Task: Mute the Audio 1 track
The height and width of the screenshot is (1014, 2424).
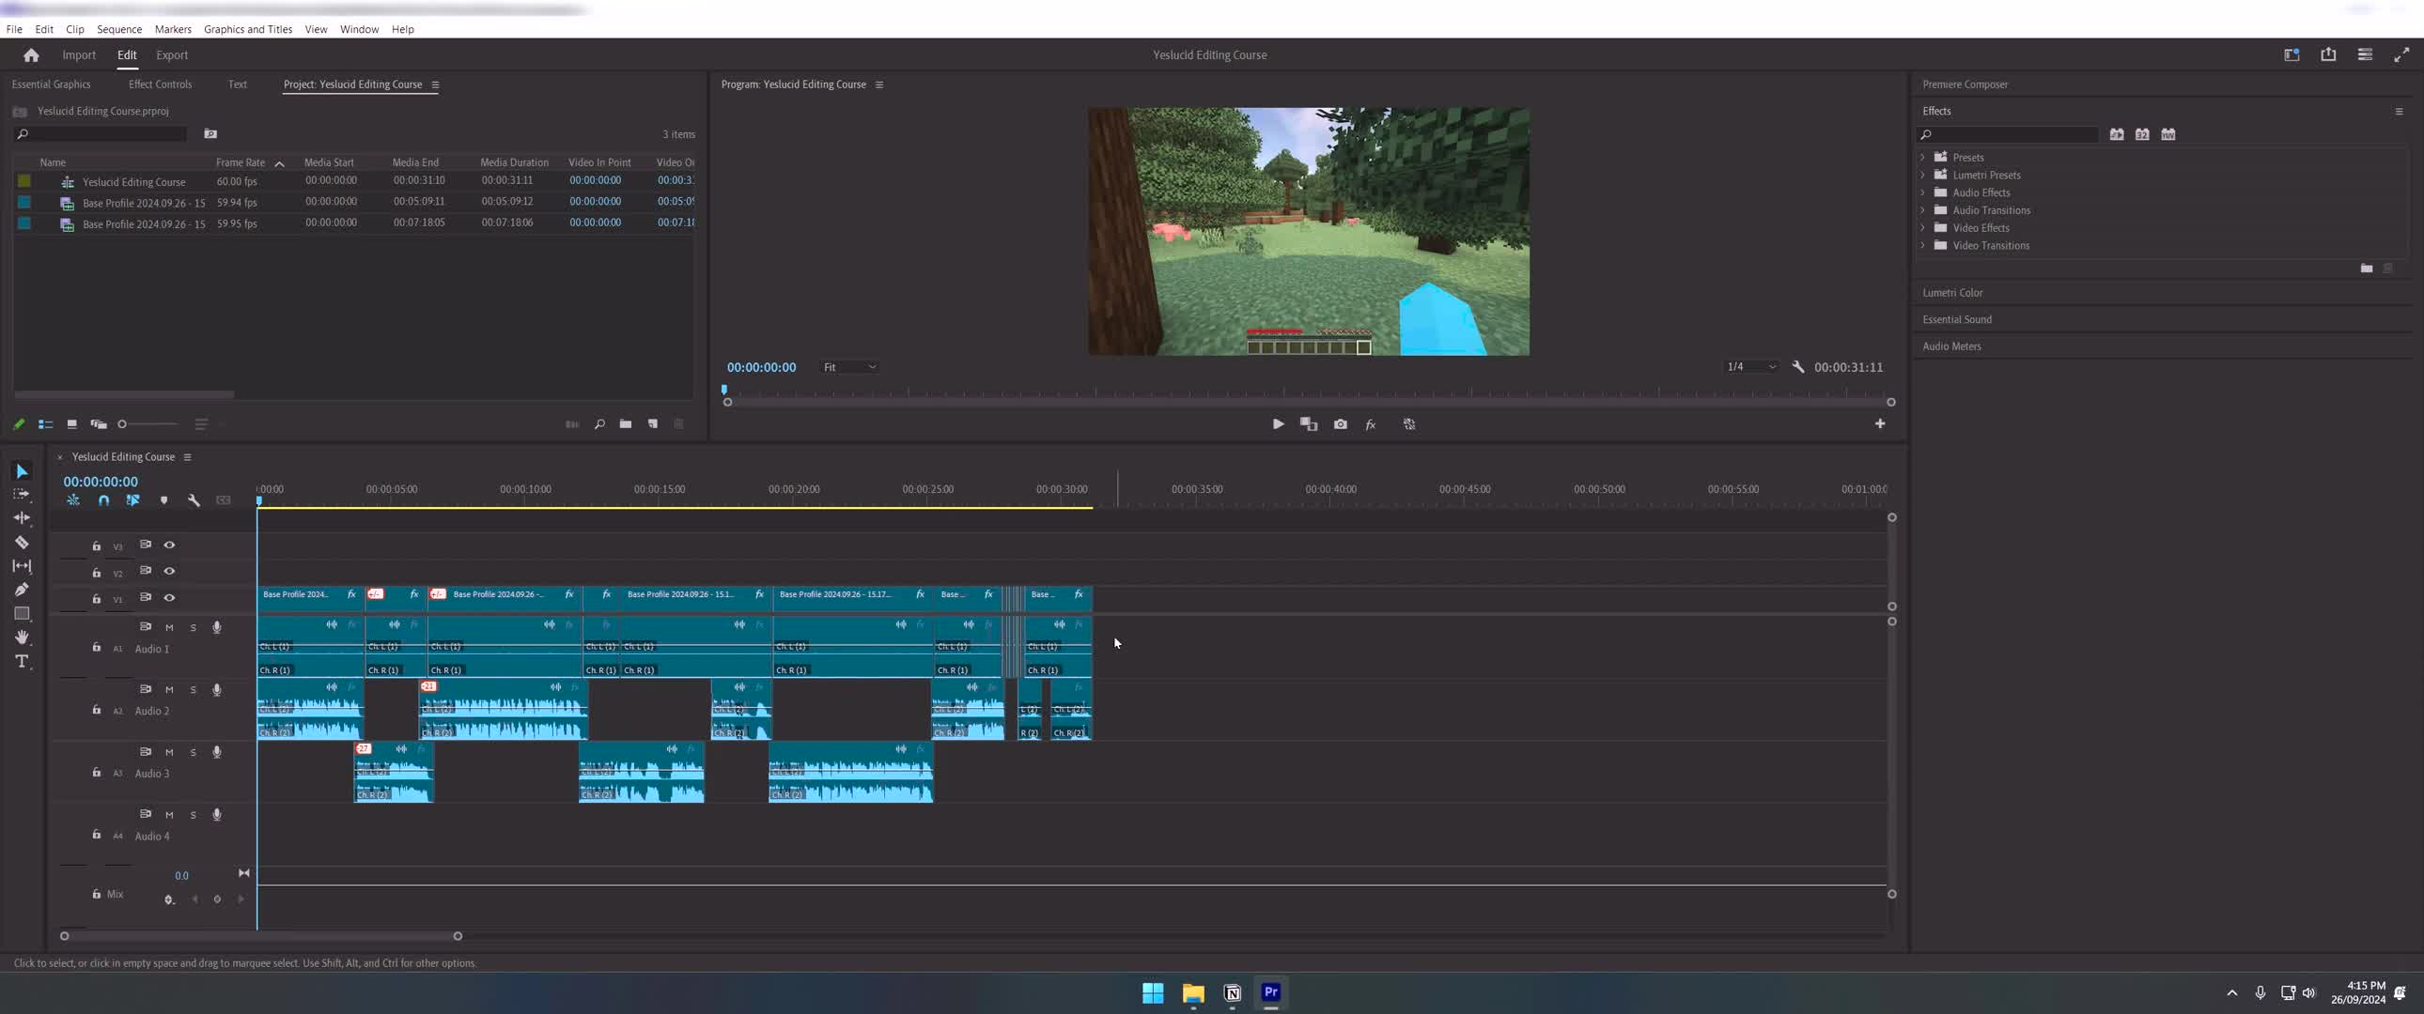Action: pos(169,627)
